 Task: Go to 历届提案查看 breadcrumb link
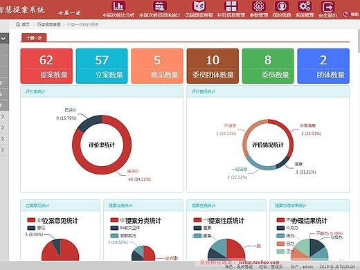[x=48, y=24]
